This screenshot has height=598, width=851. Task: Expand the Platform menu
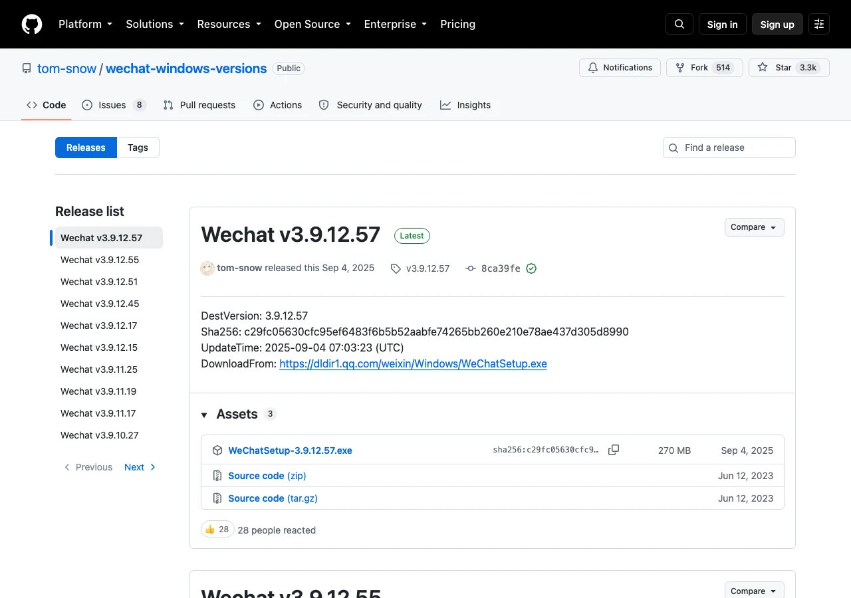(85, 24)
